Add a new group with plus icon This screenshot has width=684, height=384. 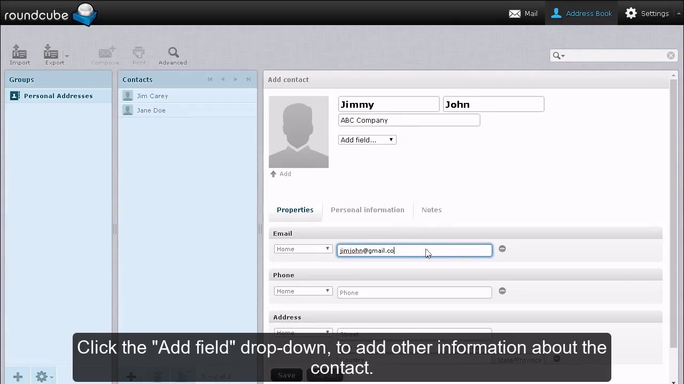[18, 377]
